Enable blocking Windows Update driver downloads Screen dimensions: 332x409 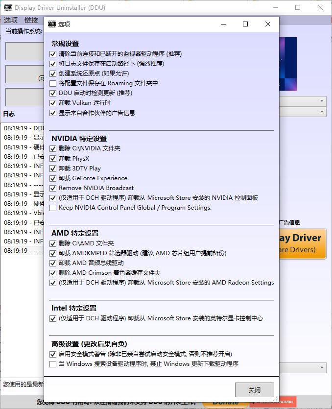pyautogui.click(x=53, y=364)
